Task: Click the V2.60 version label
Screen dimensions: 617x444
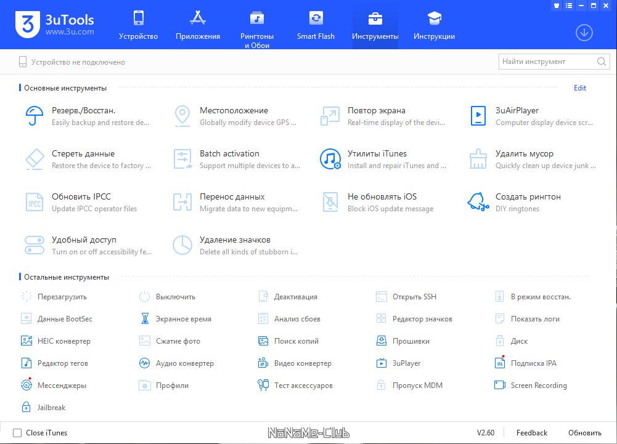Action: point(486,433)
